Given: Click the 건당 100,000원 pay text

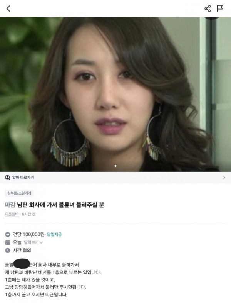Looking at the screenshot, I should (28, 234).
